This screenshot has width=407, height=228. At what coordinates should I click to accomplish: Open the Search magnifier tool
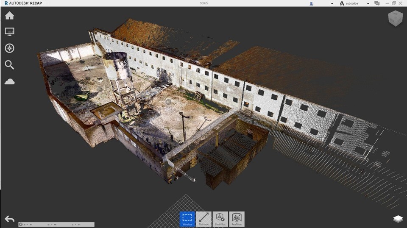[x=9, y=64]
